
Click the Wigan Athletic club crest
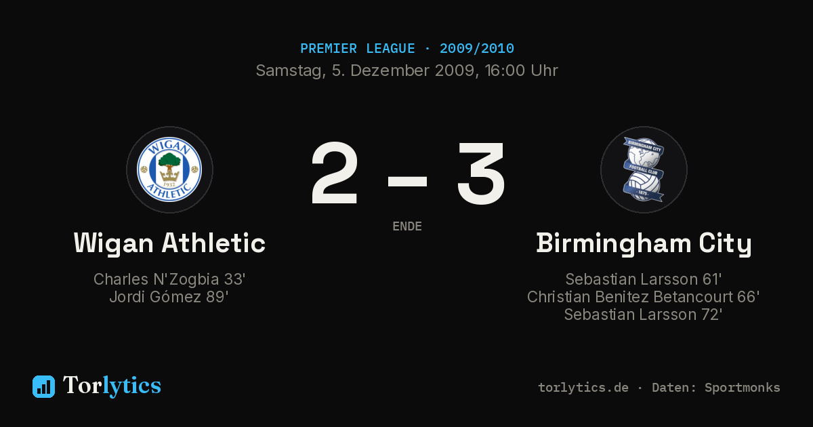pos(169,170)
